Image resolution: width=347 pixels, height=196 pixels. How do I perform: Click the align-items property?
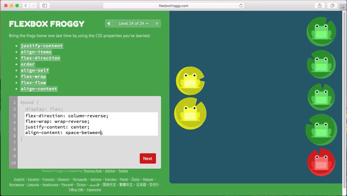coord(36,52)
